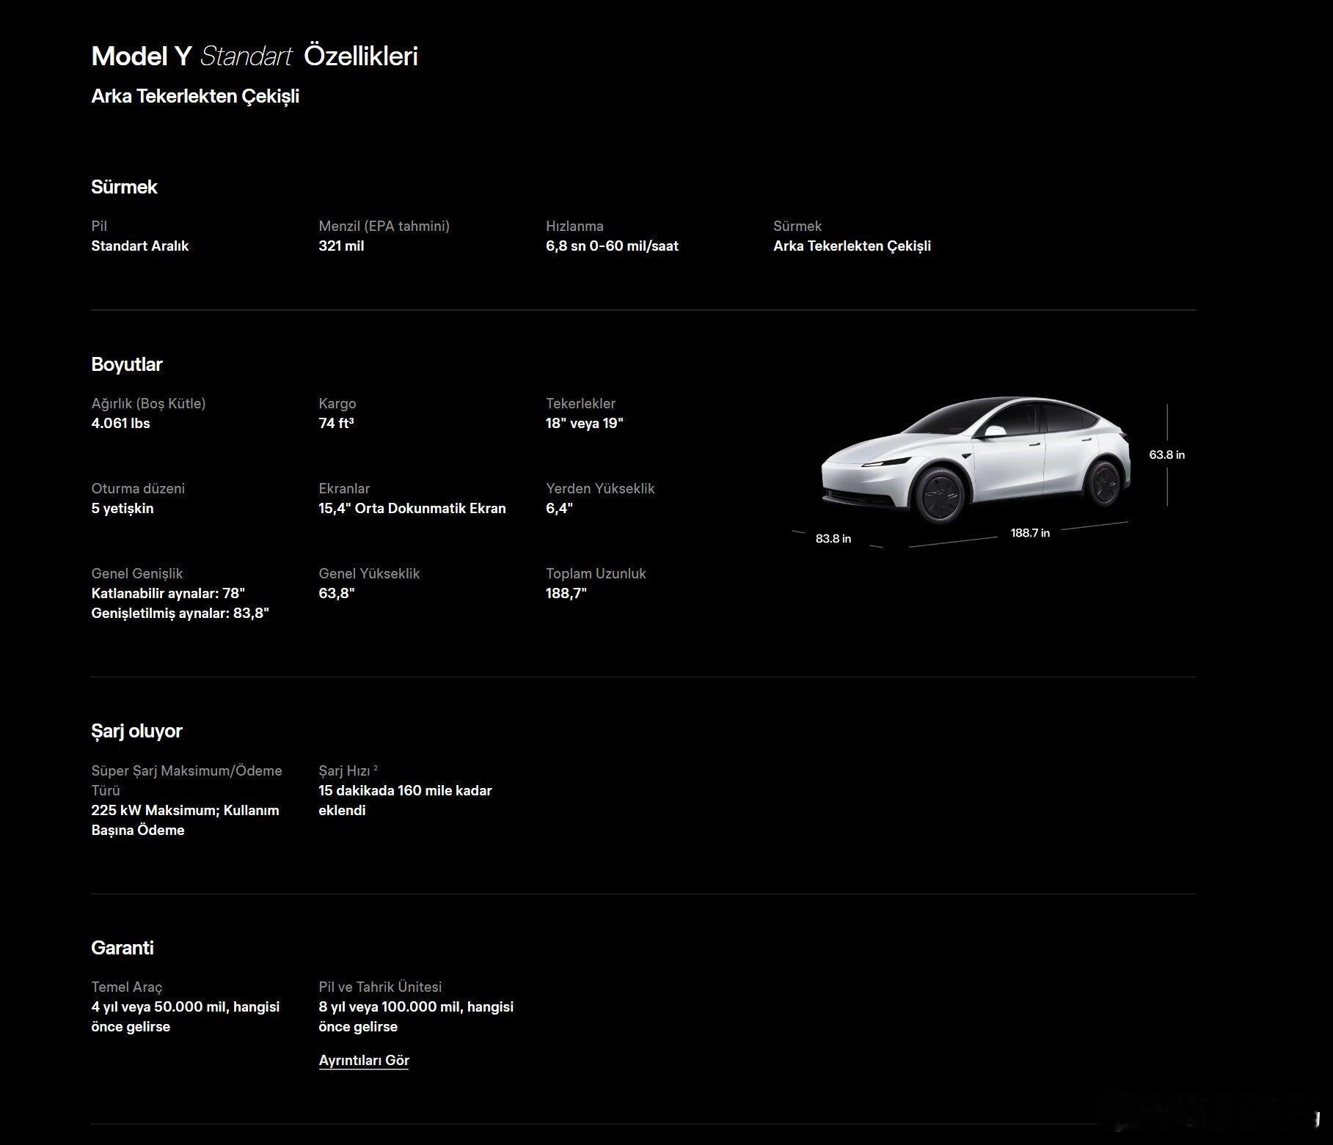Viewport: 1333px width, 1145px height.
Task: Select the Kargo label
Action: [x=337, y=403]
